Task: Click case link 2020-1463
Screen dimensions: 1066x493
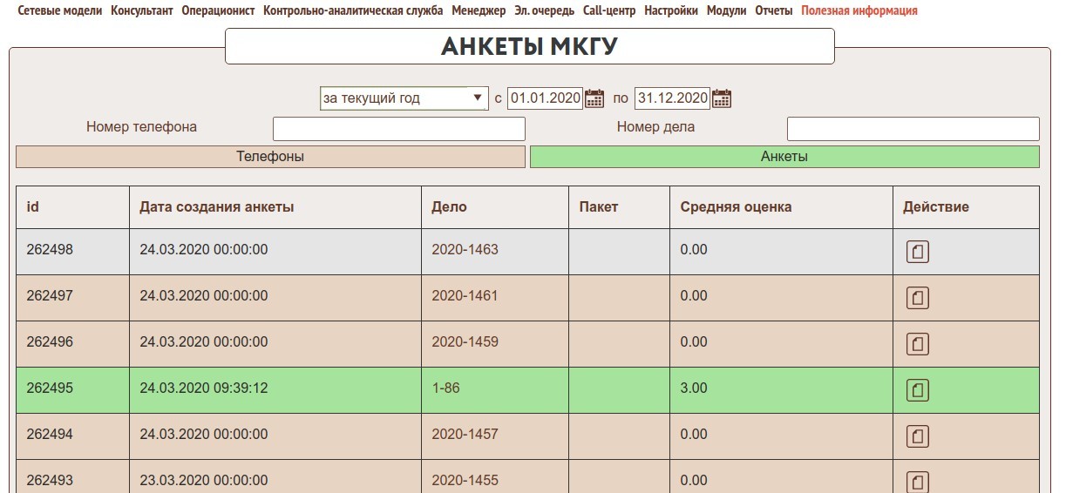Action: (465, 250)
